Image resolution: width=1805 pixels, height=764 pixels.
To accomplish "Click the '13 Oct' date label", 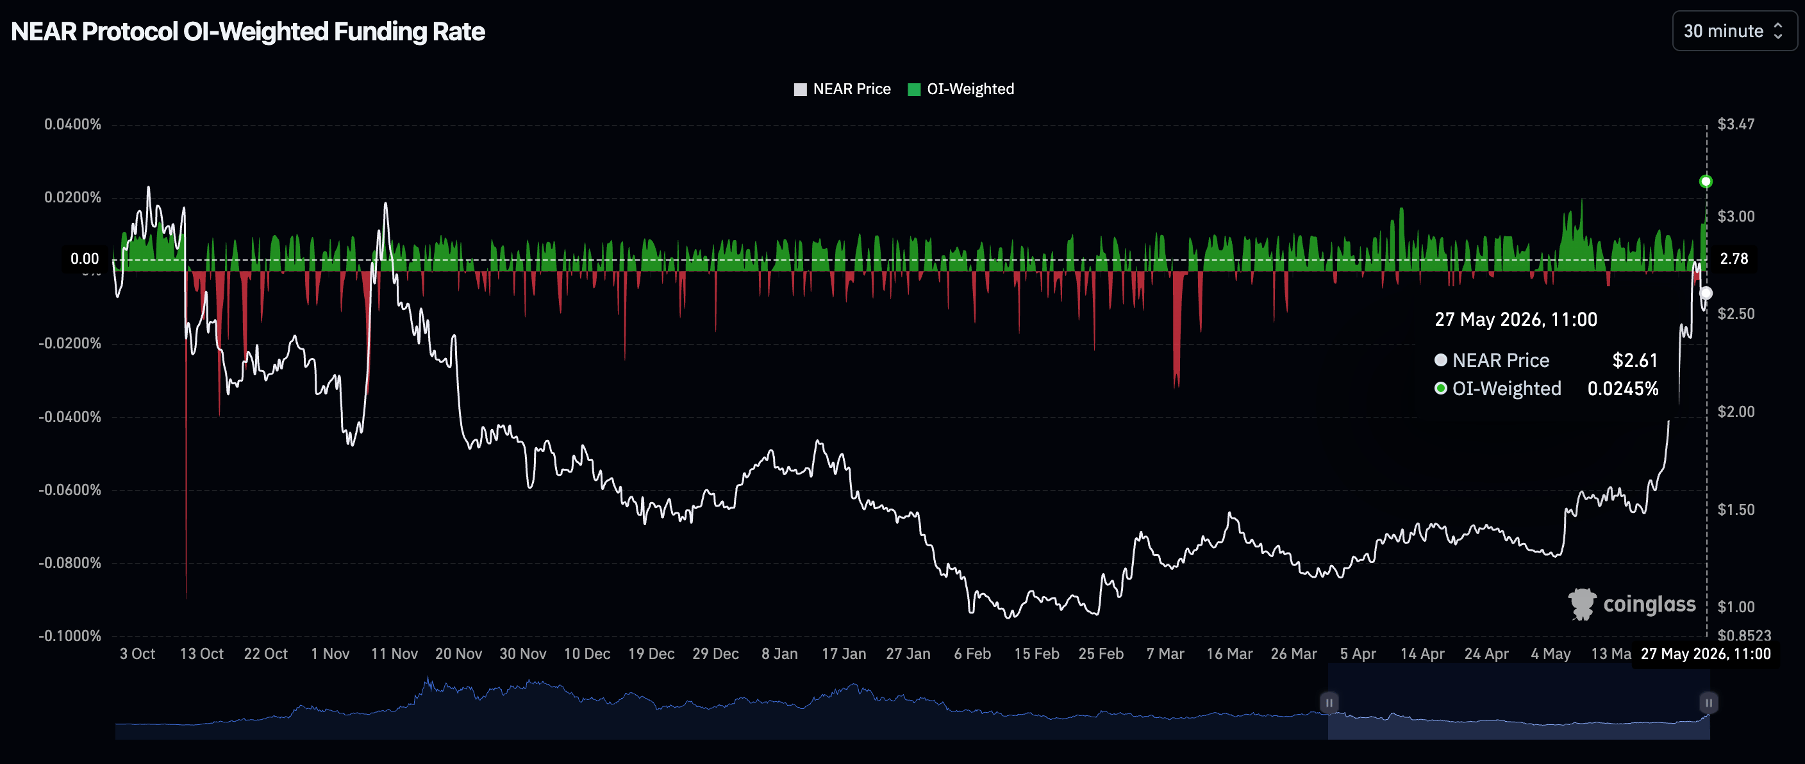I will 202,653.
